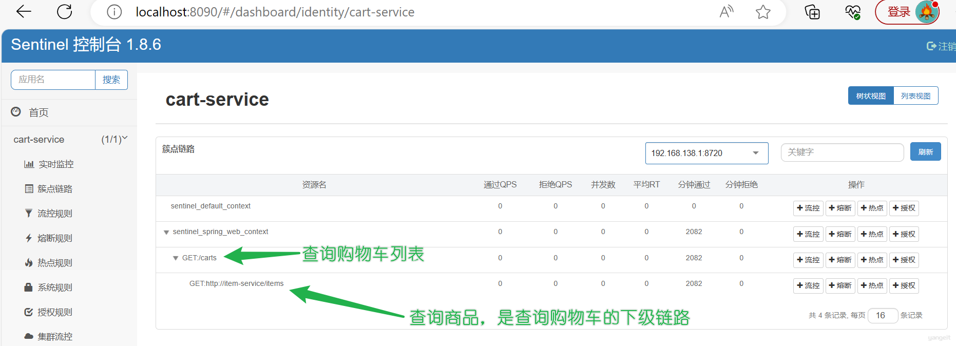Click the 刷新 refresh button

pos(925,152)
